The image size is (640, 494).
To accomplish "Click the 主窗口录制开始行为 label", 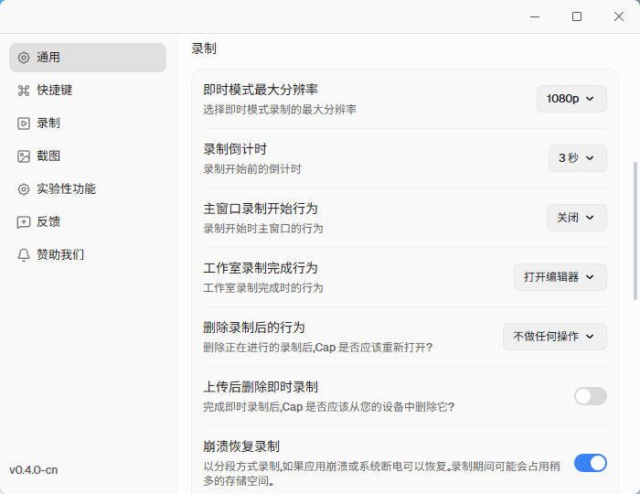I will (x=261, y=209).
